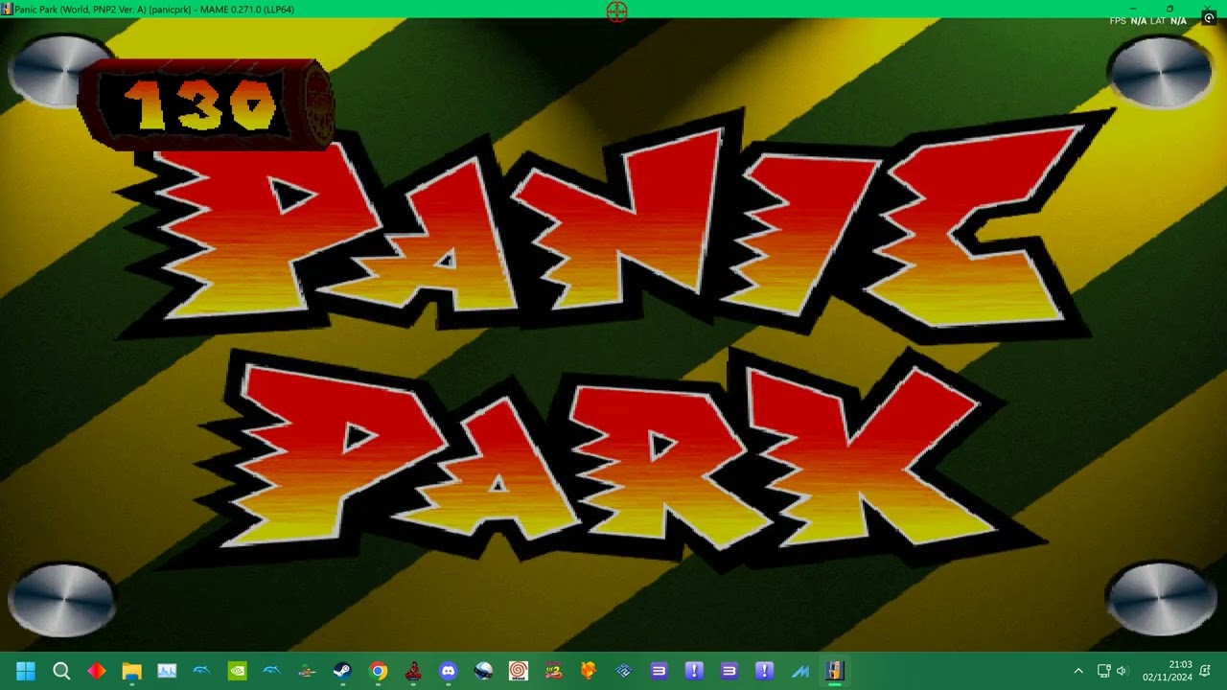Image resolution: width=1227 pixels, height=690 pixels.
Task: Open Windows Search from the taskbar
Action: click(x=61, y=671)
